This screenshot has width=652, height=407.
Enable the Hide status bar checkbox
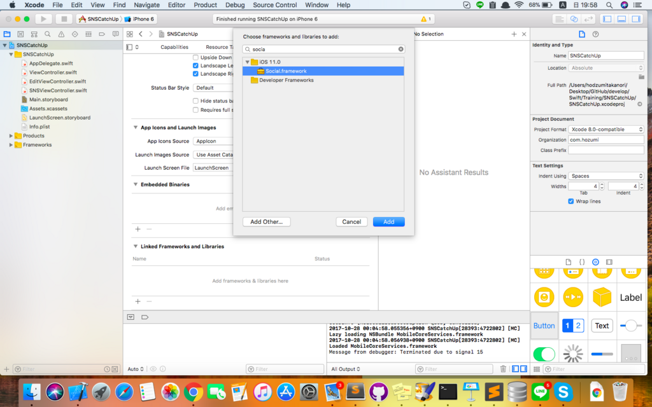[x=195, y=101]
